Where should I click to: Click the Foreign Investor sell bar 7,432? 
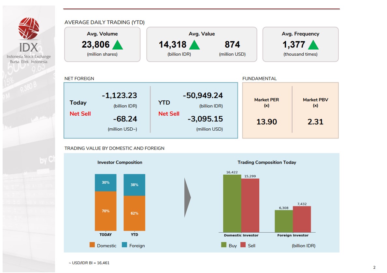pyautogui.click(x=302, y=219)
